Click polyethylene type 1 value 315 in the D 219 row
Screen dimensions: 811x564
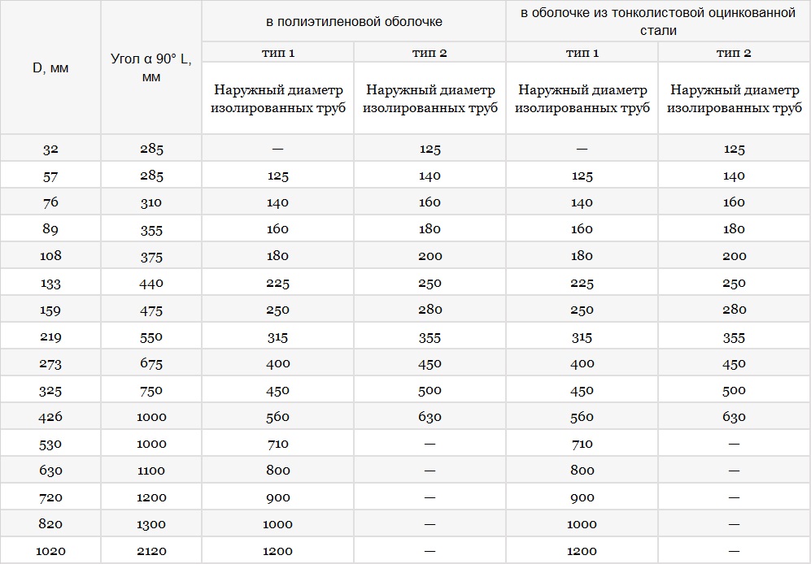[x=277, y=337]
